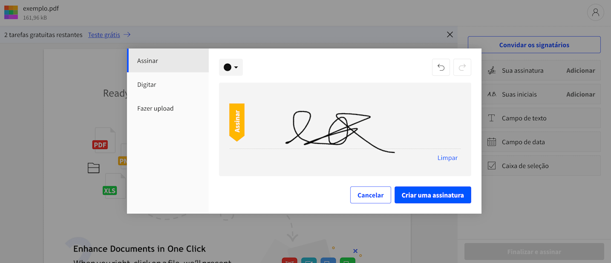The width and height of the screenshot is (611, 263).
Task: Click the A.B. initials icon
Action: pyautogui.click(x=492, y=94)
